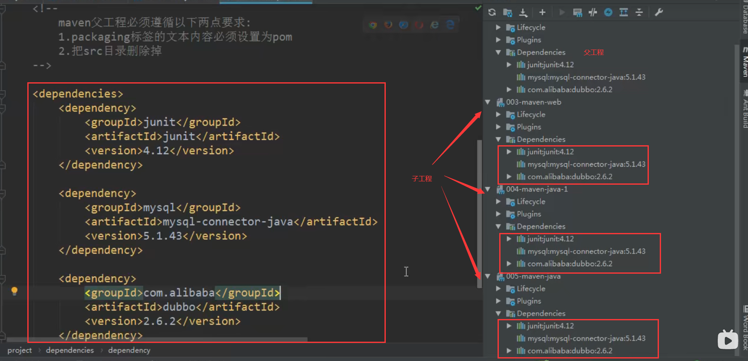The height and width of the screenshot is (361, 748).
Task: Click the Reimport All Maven Projects icon
Action: [492, 13]
